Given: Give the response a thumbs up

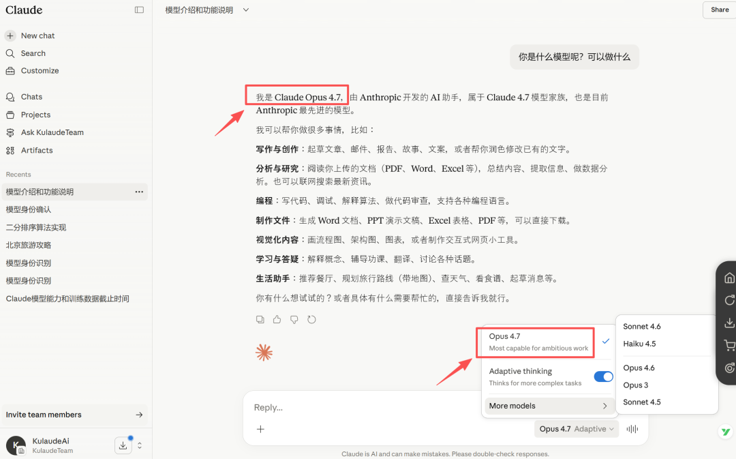Looking at the screenshot, I should click(277, 319).
